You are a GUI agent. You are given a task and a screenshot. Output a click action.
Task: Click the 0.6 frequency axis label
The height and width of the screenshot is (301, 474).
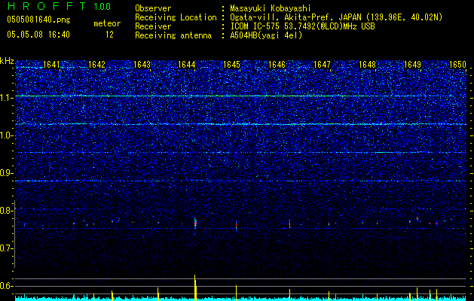pos(8,286)
